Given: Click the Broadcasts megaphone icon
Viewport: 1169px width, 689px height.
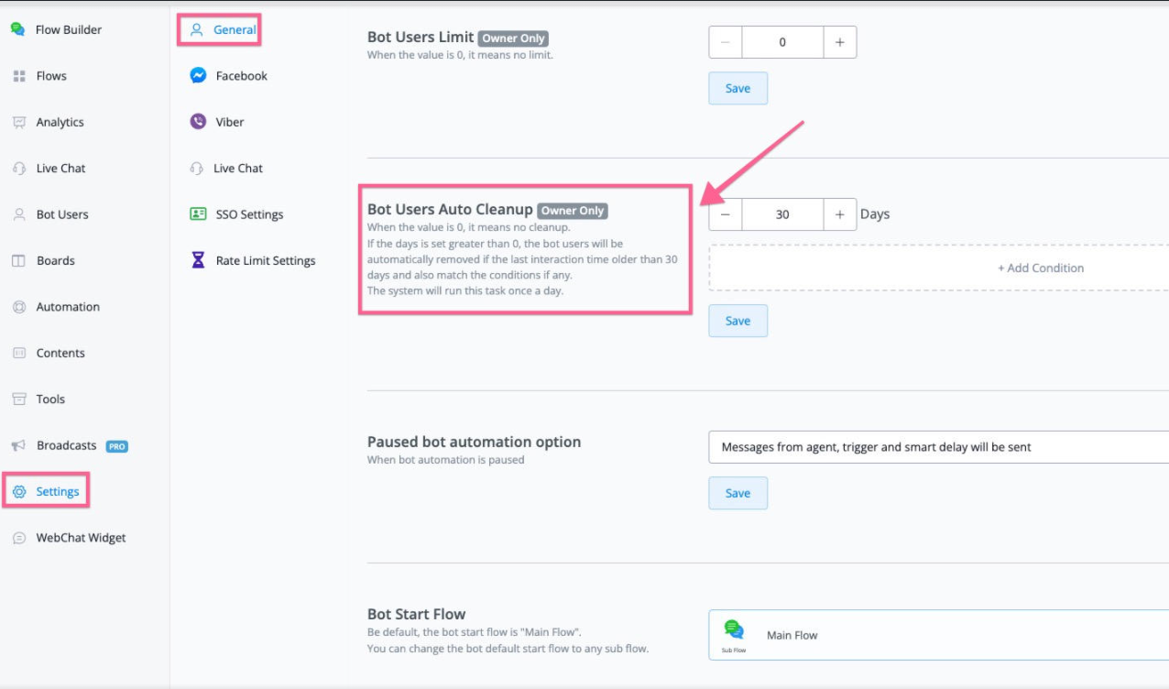Looking at the screenshot, I should coord(19,445).
